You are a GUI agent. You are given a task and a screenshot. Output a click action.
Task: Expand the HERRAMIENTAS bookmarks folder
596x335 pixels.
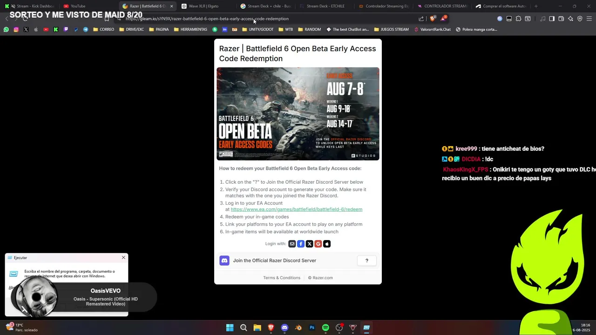point(190,29)
